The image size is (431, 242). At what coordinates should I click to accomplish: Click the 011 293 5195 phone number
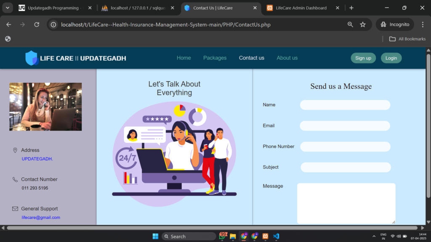point(35,188)
